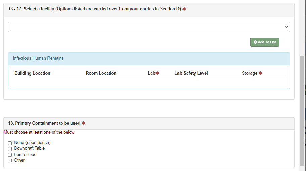Image resolution: width=306 pixels, height=171 pixels.
Task: Open the Select a facility dropdown
Action: click(149, 27)
